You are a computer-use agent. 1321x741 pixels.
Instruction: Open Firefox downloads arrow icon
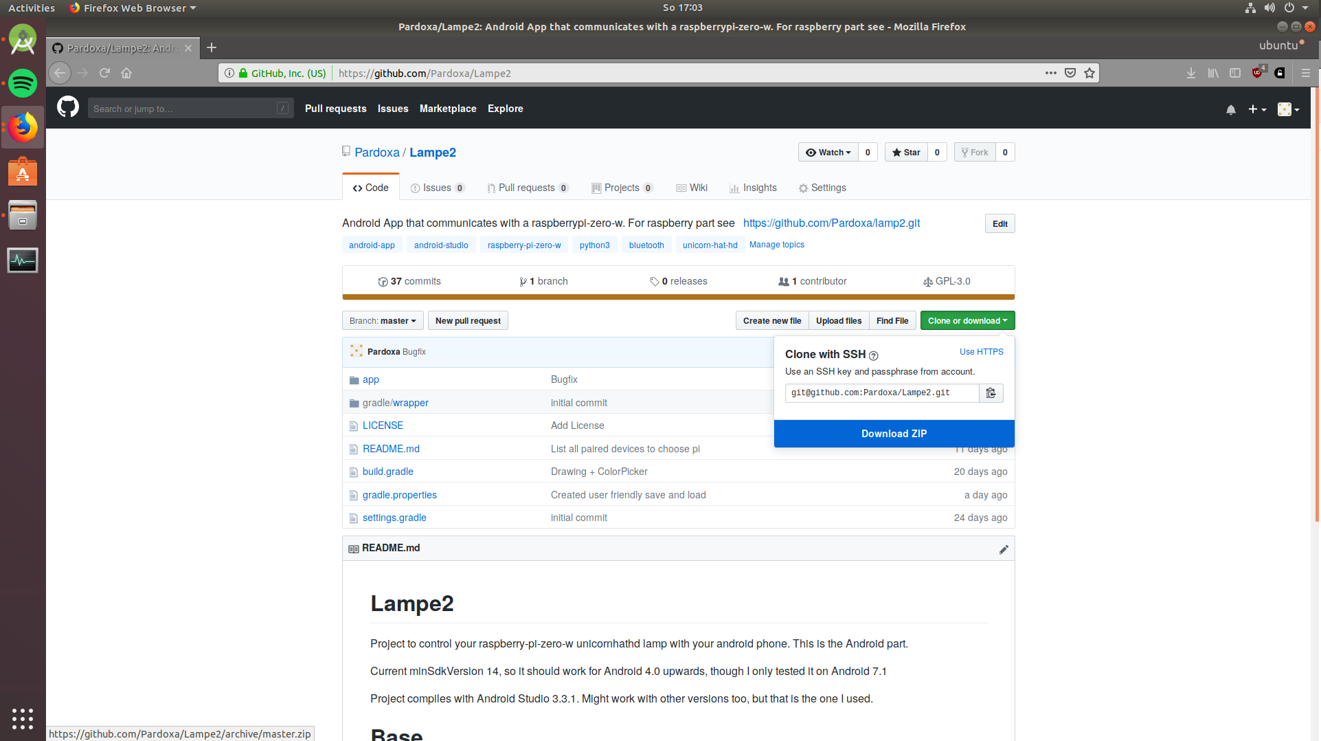[1191, 73]
